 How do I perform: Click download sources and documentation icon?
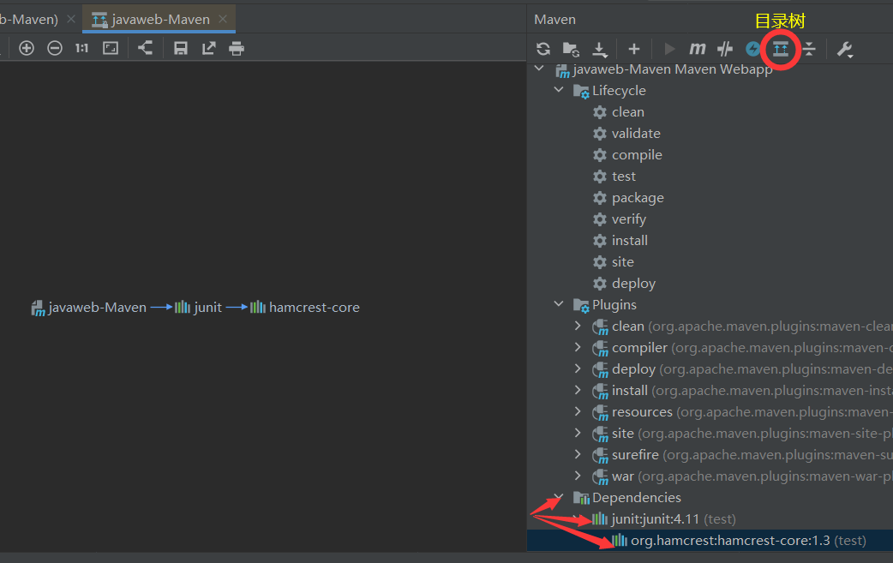click(x=600, y=49)
